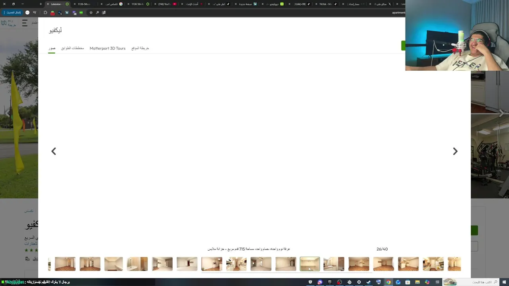Open the map icon on background page
Screen dimensions: 509x286
[x=4, y=23]
